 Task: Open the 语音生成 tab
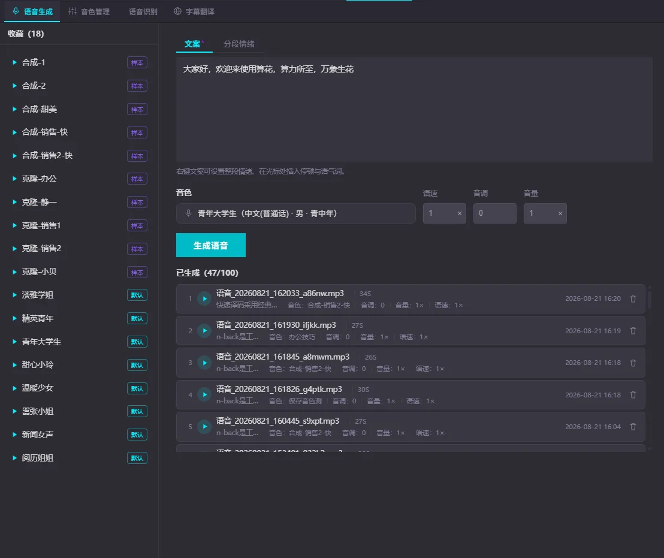coord(32,11)
